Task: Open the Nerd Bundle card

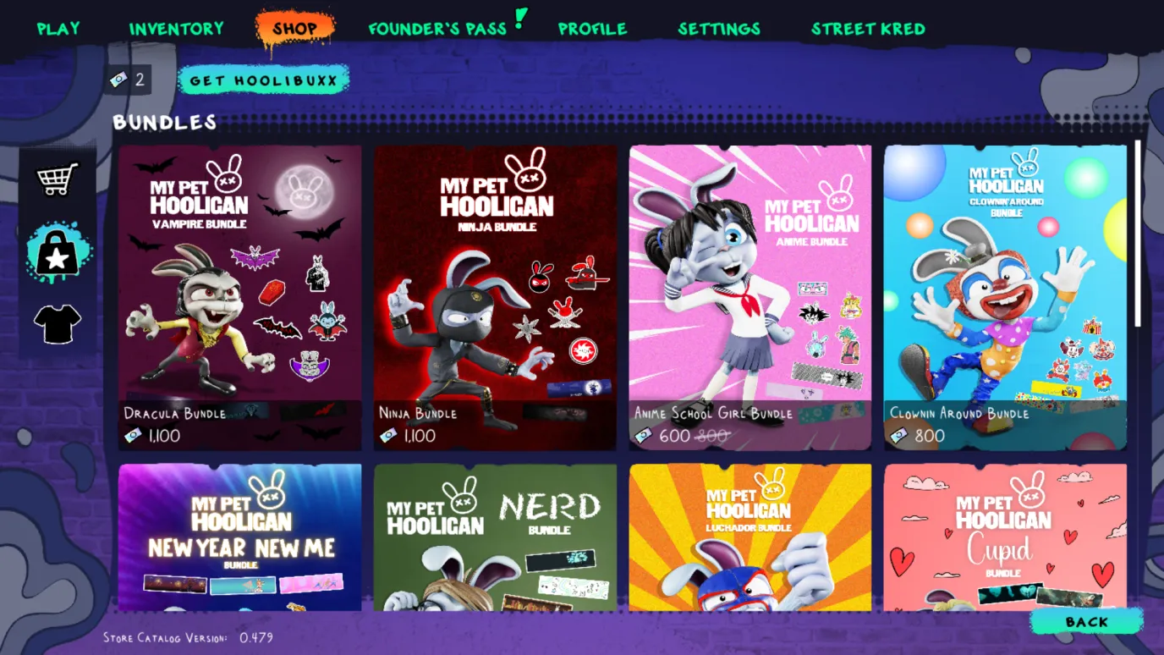Action: coord(495,537)
